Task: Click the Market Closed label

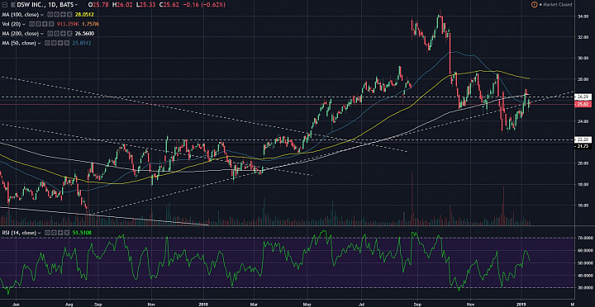Action: (x=558, y=5)
